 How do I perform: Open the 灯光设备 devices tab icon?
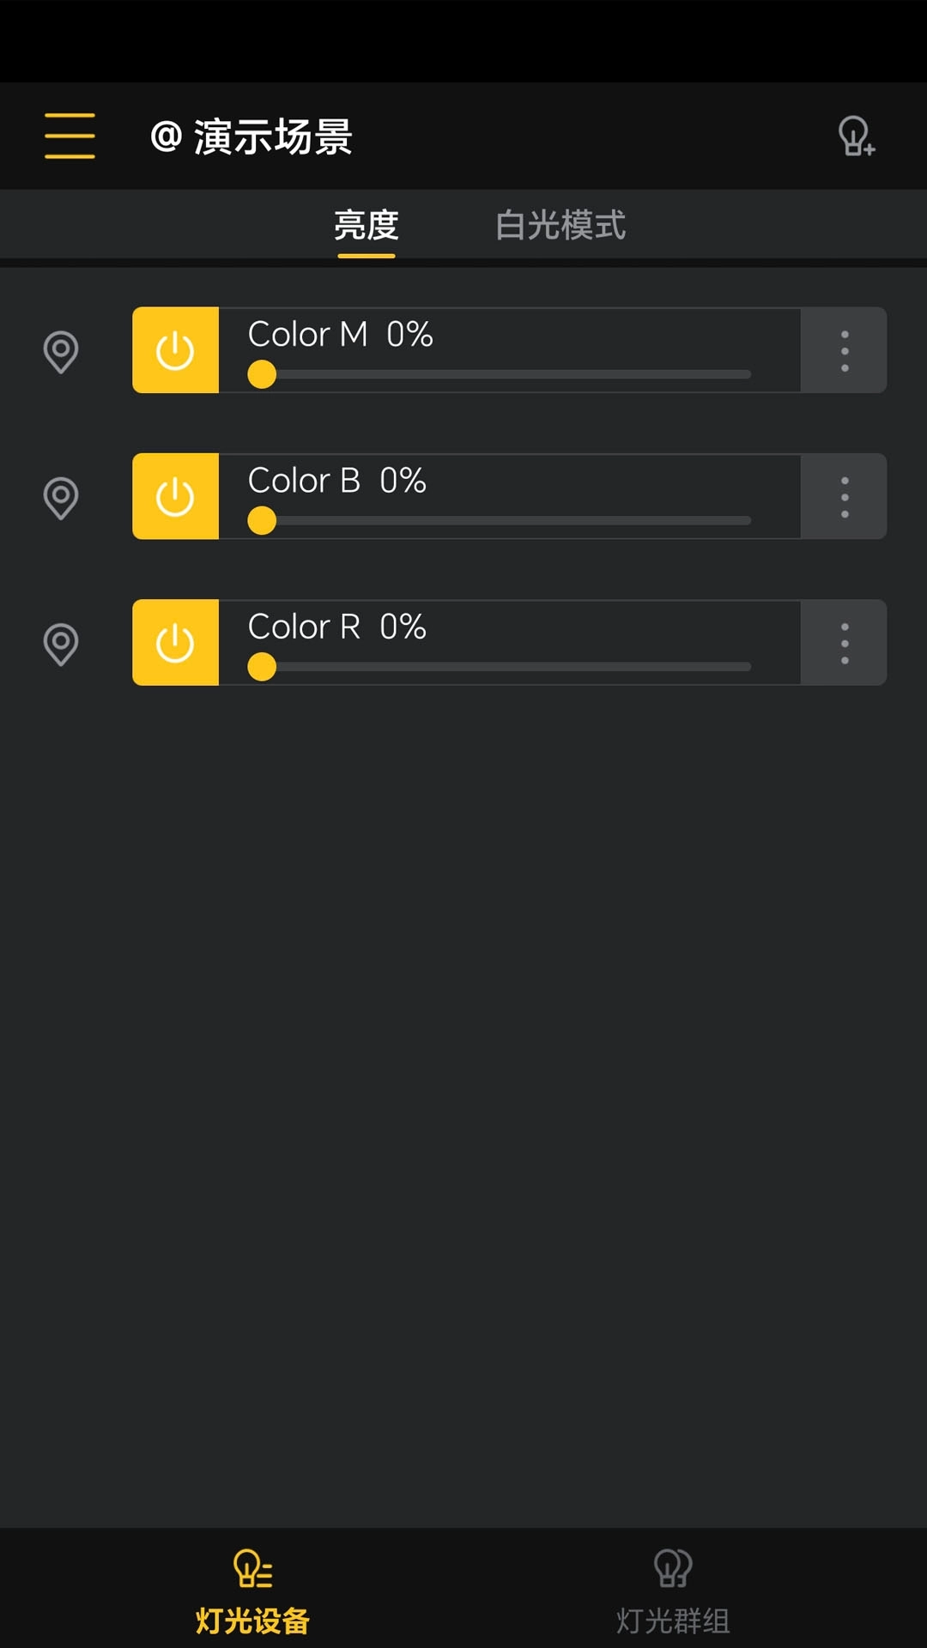pos(252,1569)
